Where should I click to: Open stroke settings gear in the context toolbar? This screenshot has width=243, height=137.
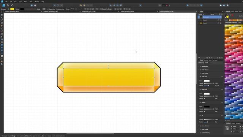[x=44, y=9]
